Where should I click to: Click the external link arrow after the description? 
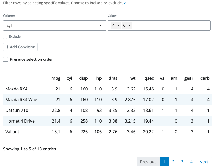coord(125,3)
